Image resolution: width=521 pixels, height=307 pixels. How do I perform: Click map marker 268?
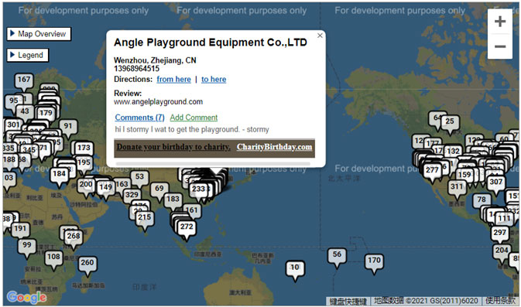(74, 238)
